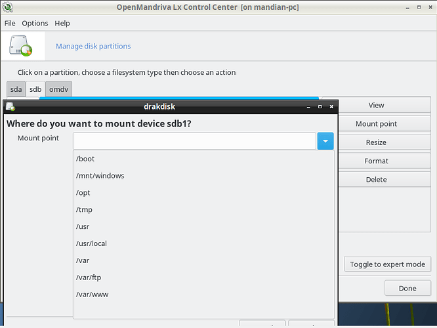Click the Resize button
Image resolution: width=437 pixels, height=328 pixels.
coord(376,142)
